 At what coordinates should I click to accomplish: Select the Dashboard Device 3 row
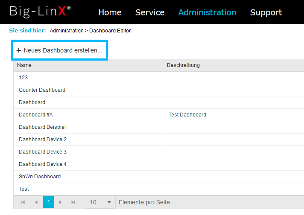[159, 152]
